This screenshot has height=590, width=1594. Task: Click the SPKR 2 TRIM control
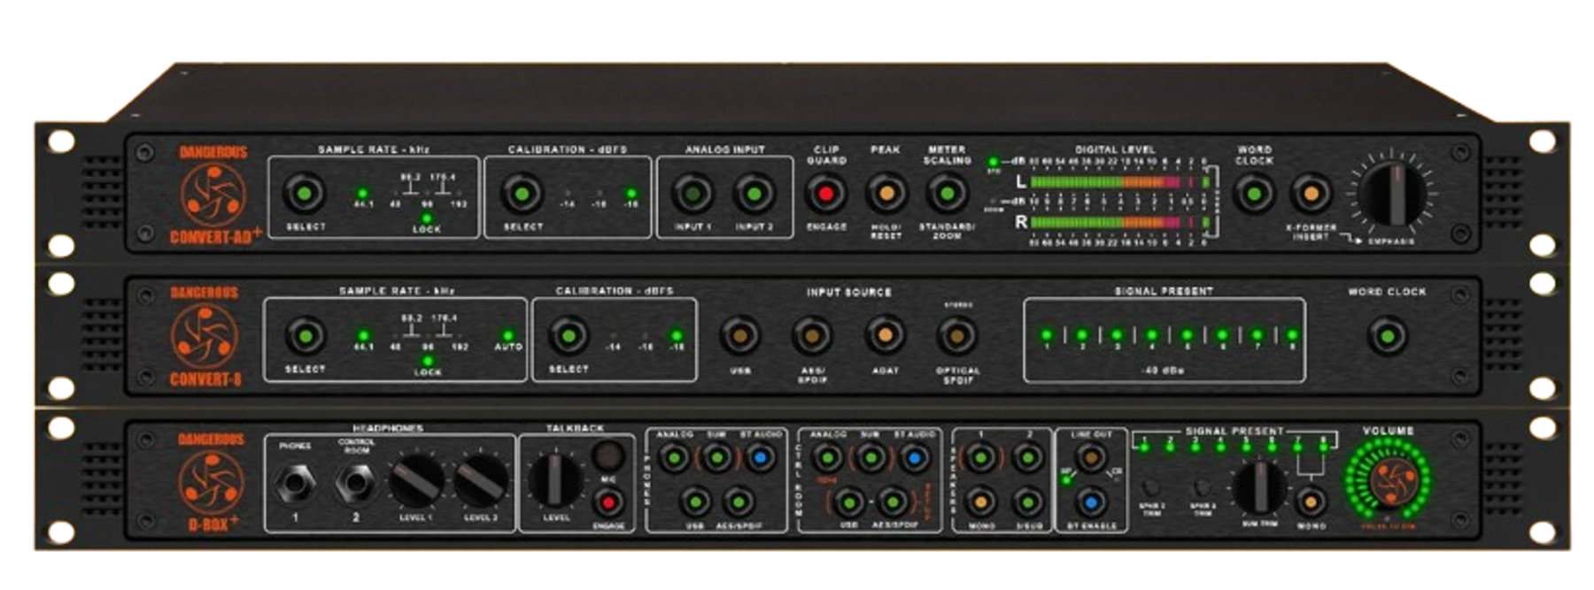point(1151,487)
